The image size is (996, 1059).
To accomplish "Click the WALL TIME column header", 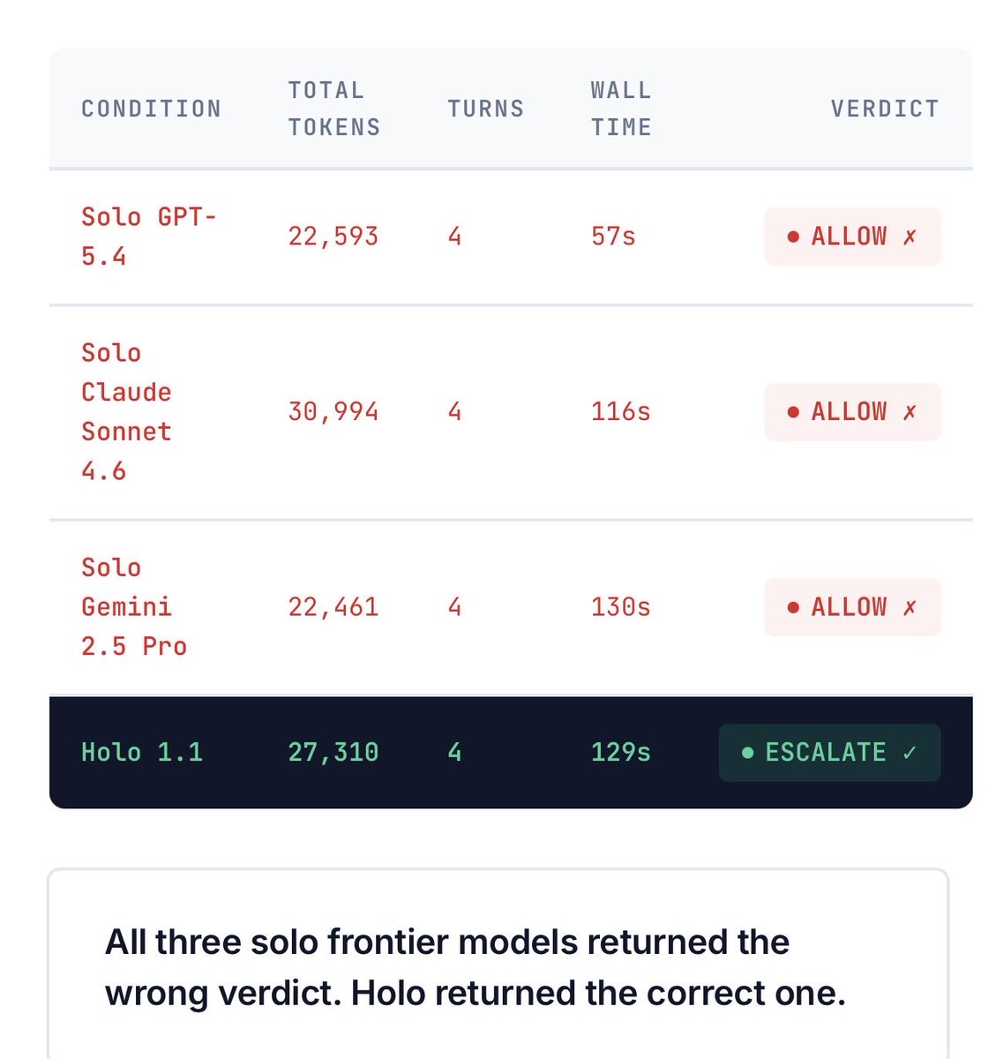I will (x=621, y=109).
